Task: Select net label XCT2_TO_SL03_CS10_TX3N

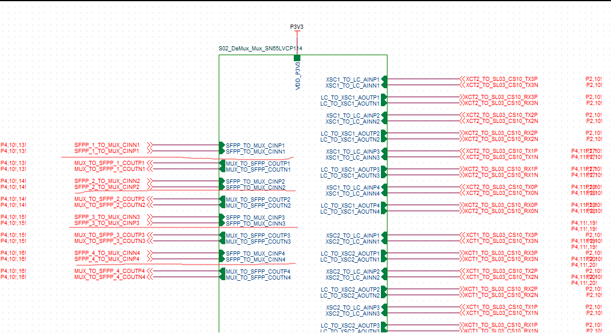Action: 502,85
